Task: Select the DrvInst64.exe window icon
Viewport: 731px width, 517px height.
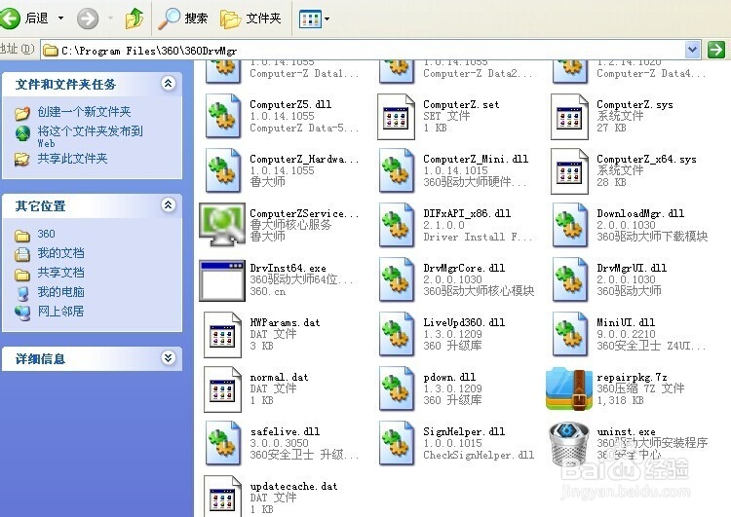Action: (x=222, y=280)
